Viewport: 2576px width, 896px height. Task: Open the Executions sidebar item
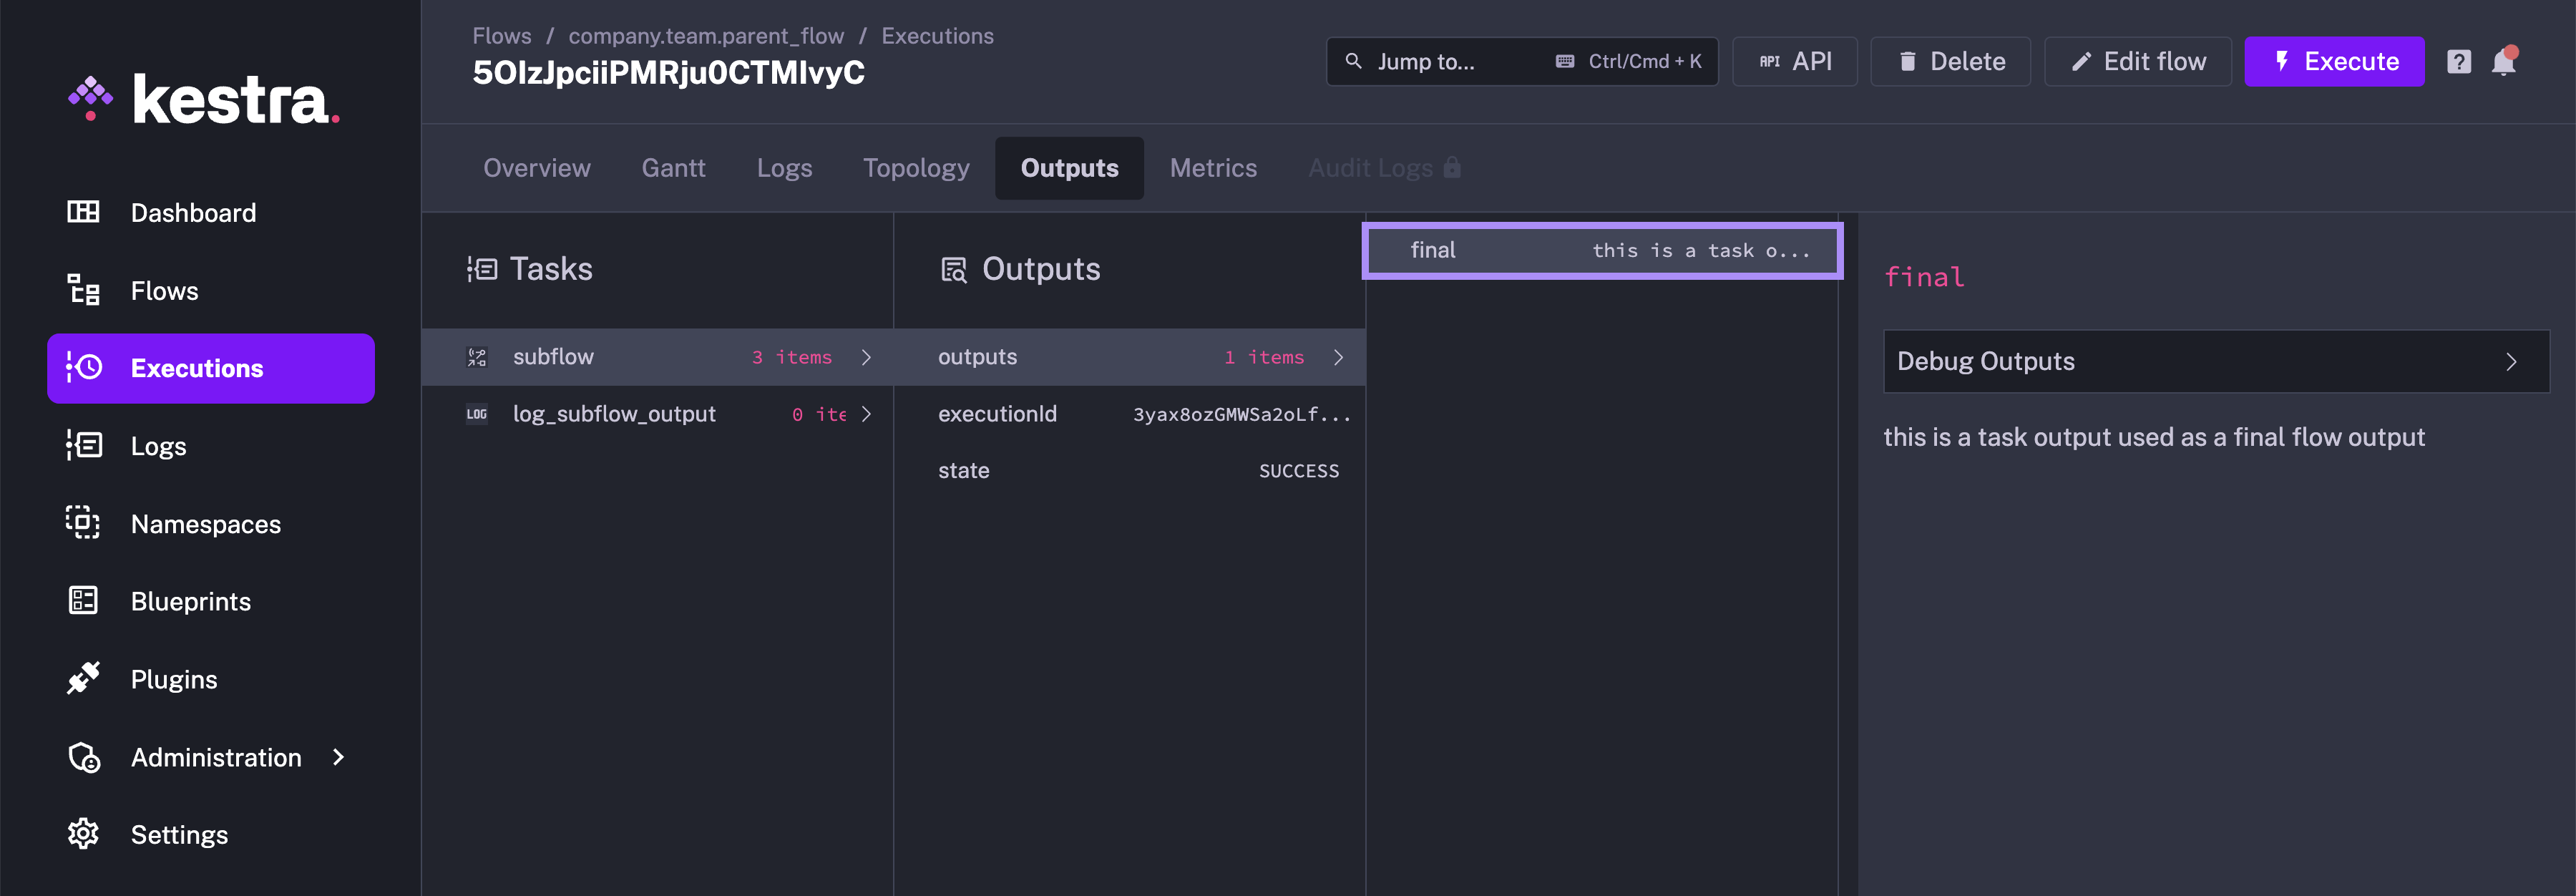(x=197, y=368)
